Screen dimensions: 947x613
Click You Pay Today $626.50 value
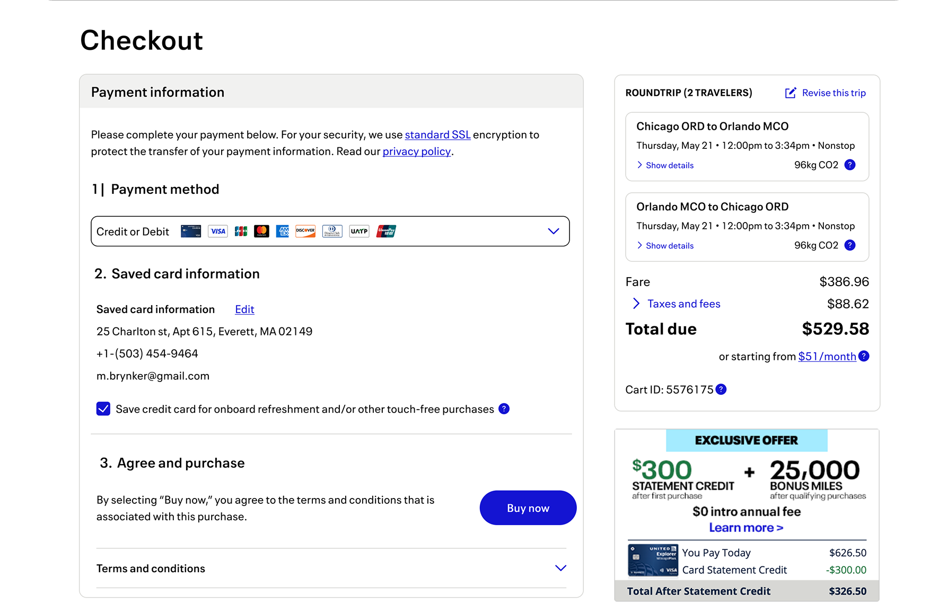[848, 553]
